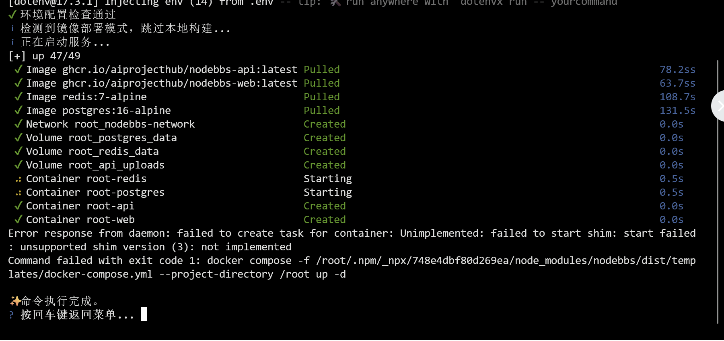
Task: Click the checkmark beside nodebbs-web image line
Action: 18,83
